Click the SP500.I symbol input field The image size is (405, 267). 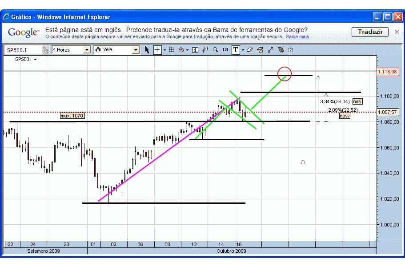(x=23, y=50)
